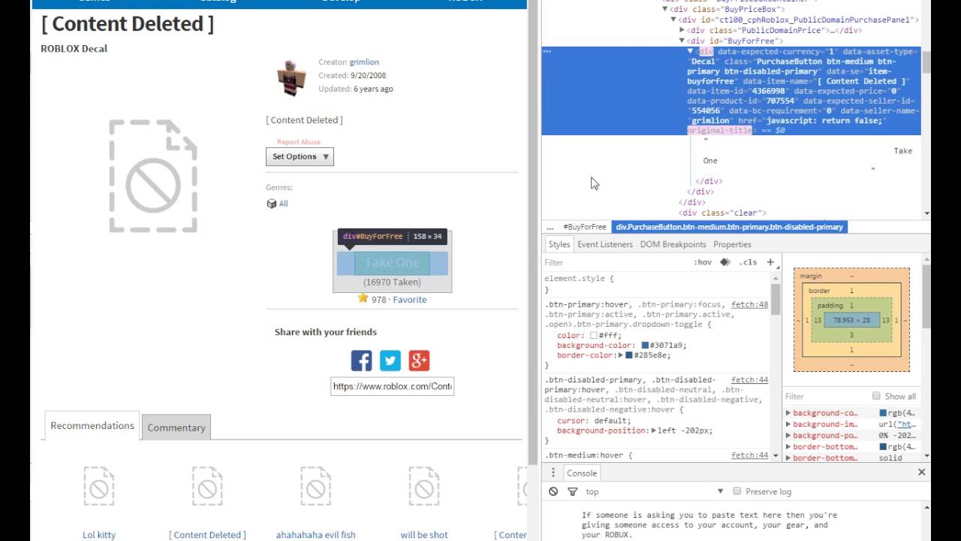The height and width of the screenshot is (541, 961).
Task: Collapse the PublicDomainPurchasePanel div node
Action: [x=673, y=20]
